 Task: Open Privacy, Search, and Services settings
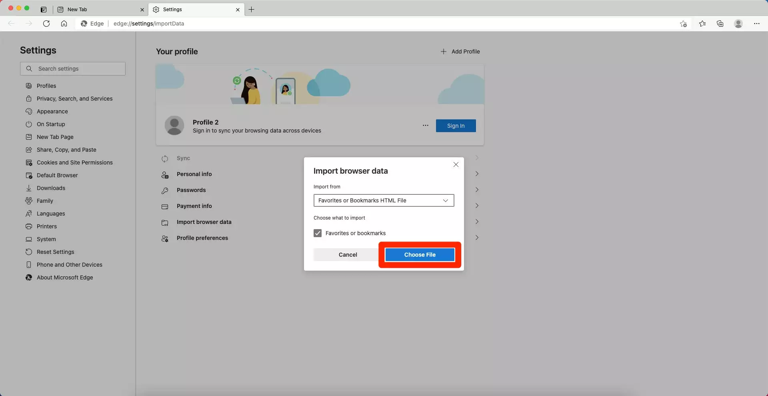[x=74, y=99]
